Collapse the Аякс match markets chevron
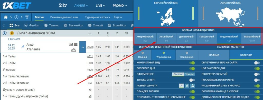This screenshot has width=263, height=100. click(x=83, y=47)
